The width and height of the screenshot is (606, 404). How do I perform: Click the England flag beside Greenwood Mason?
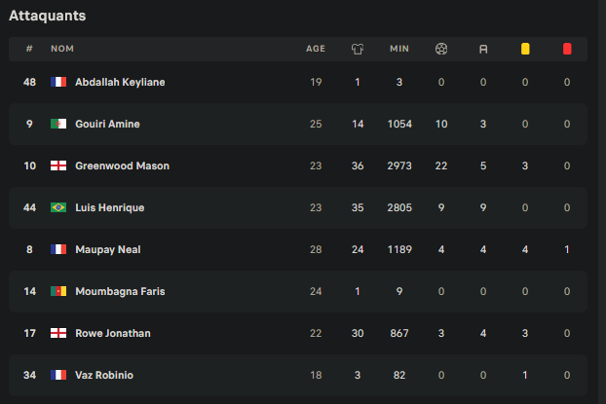(58, 165)
